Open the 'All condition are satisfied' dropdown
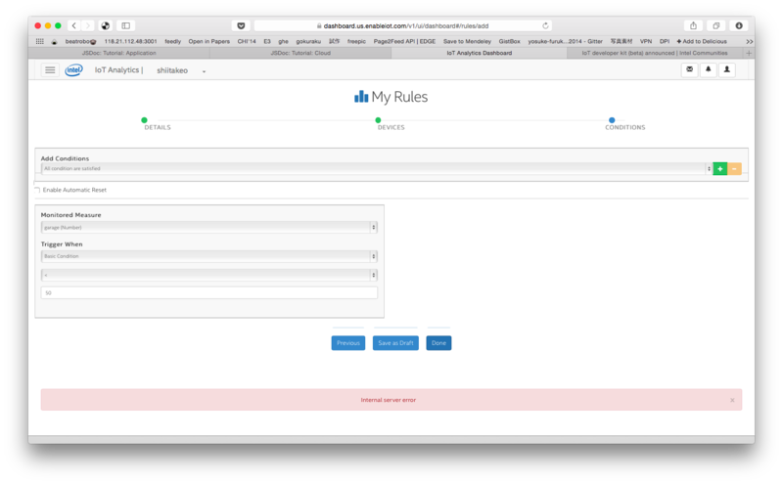Viewport: 783px width, 484px height. (x=377, y=168)
